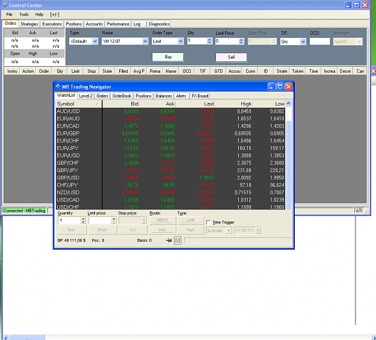Image resolution: width=376 pixels, height=340 pixels.
Task: Click the ATI status bar indicator
Action: 359,211
